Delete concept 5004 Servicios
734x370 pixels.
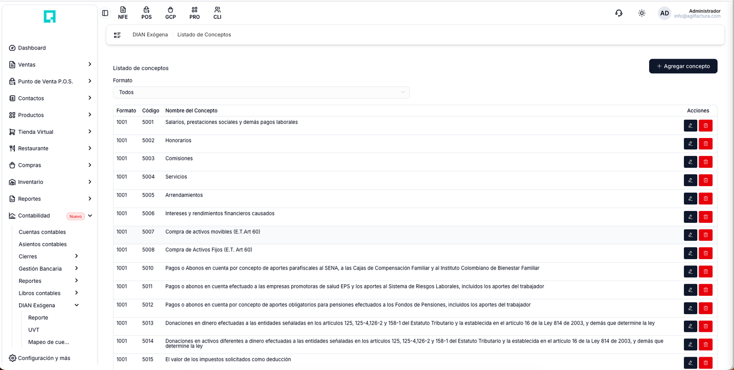click(x=706, y=180)
